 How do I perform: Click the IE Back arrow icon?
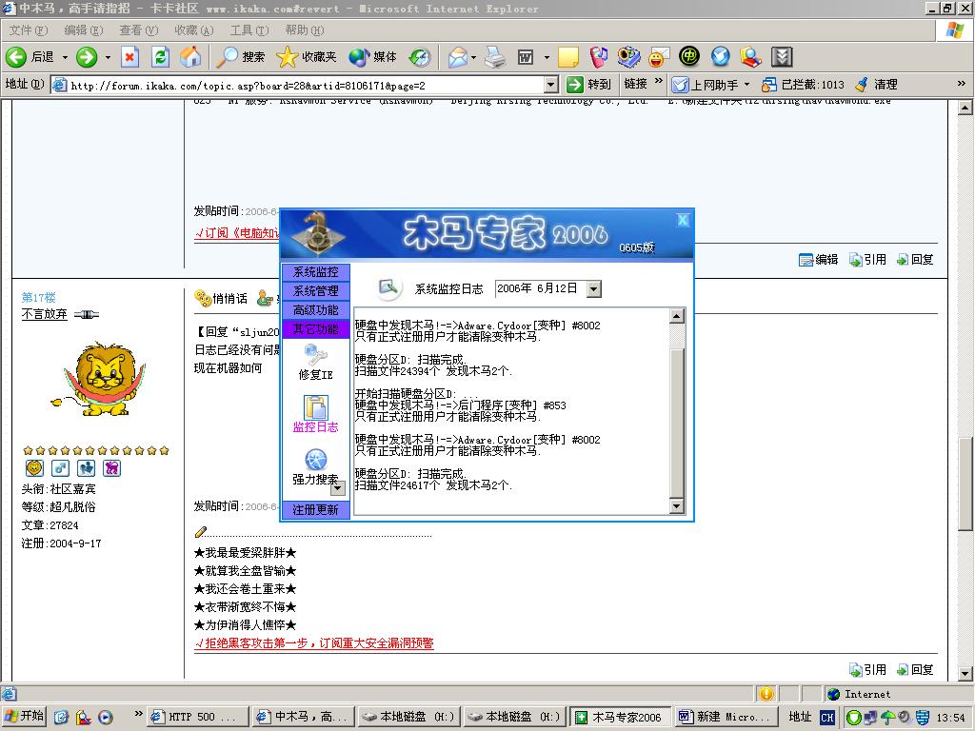point(16,57)
